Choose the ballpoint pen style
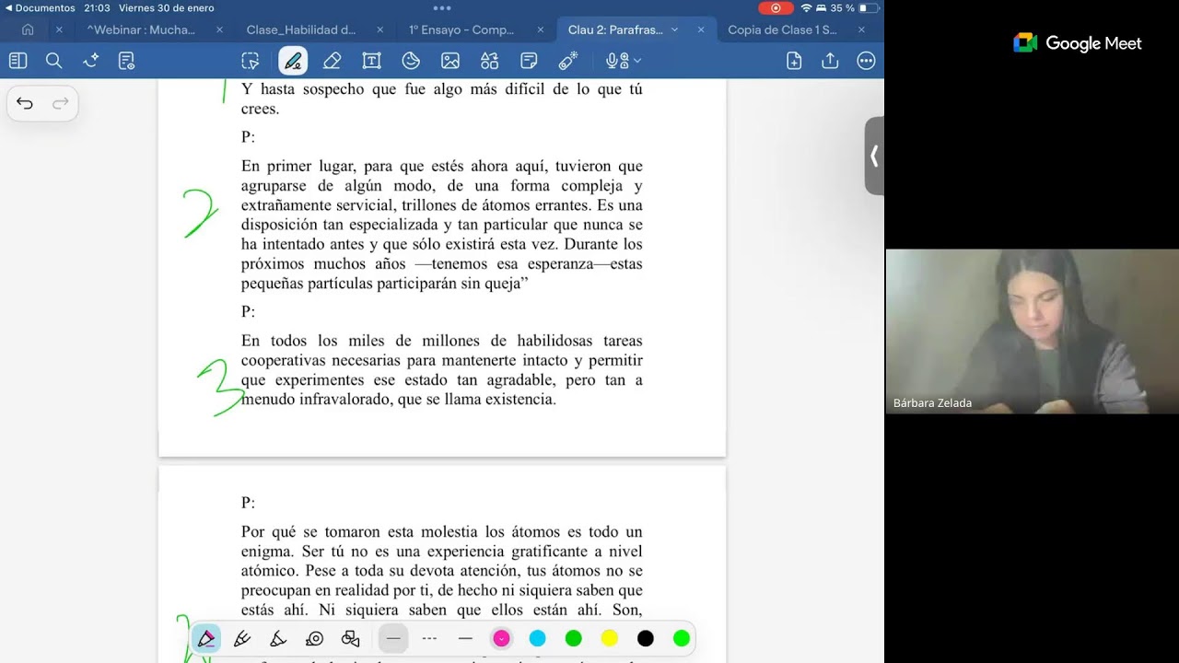Image resolution: width=1179 pixels, height=663 pixels. 242,638
